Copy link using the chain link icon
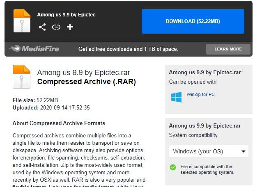Screen dimensions: 255x187 click(x=56, y=27)
